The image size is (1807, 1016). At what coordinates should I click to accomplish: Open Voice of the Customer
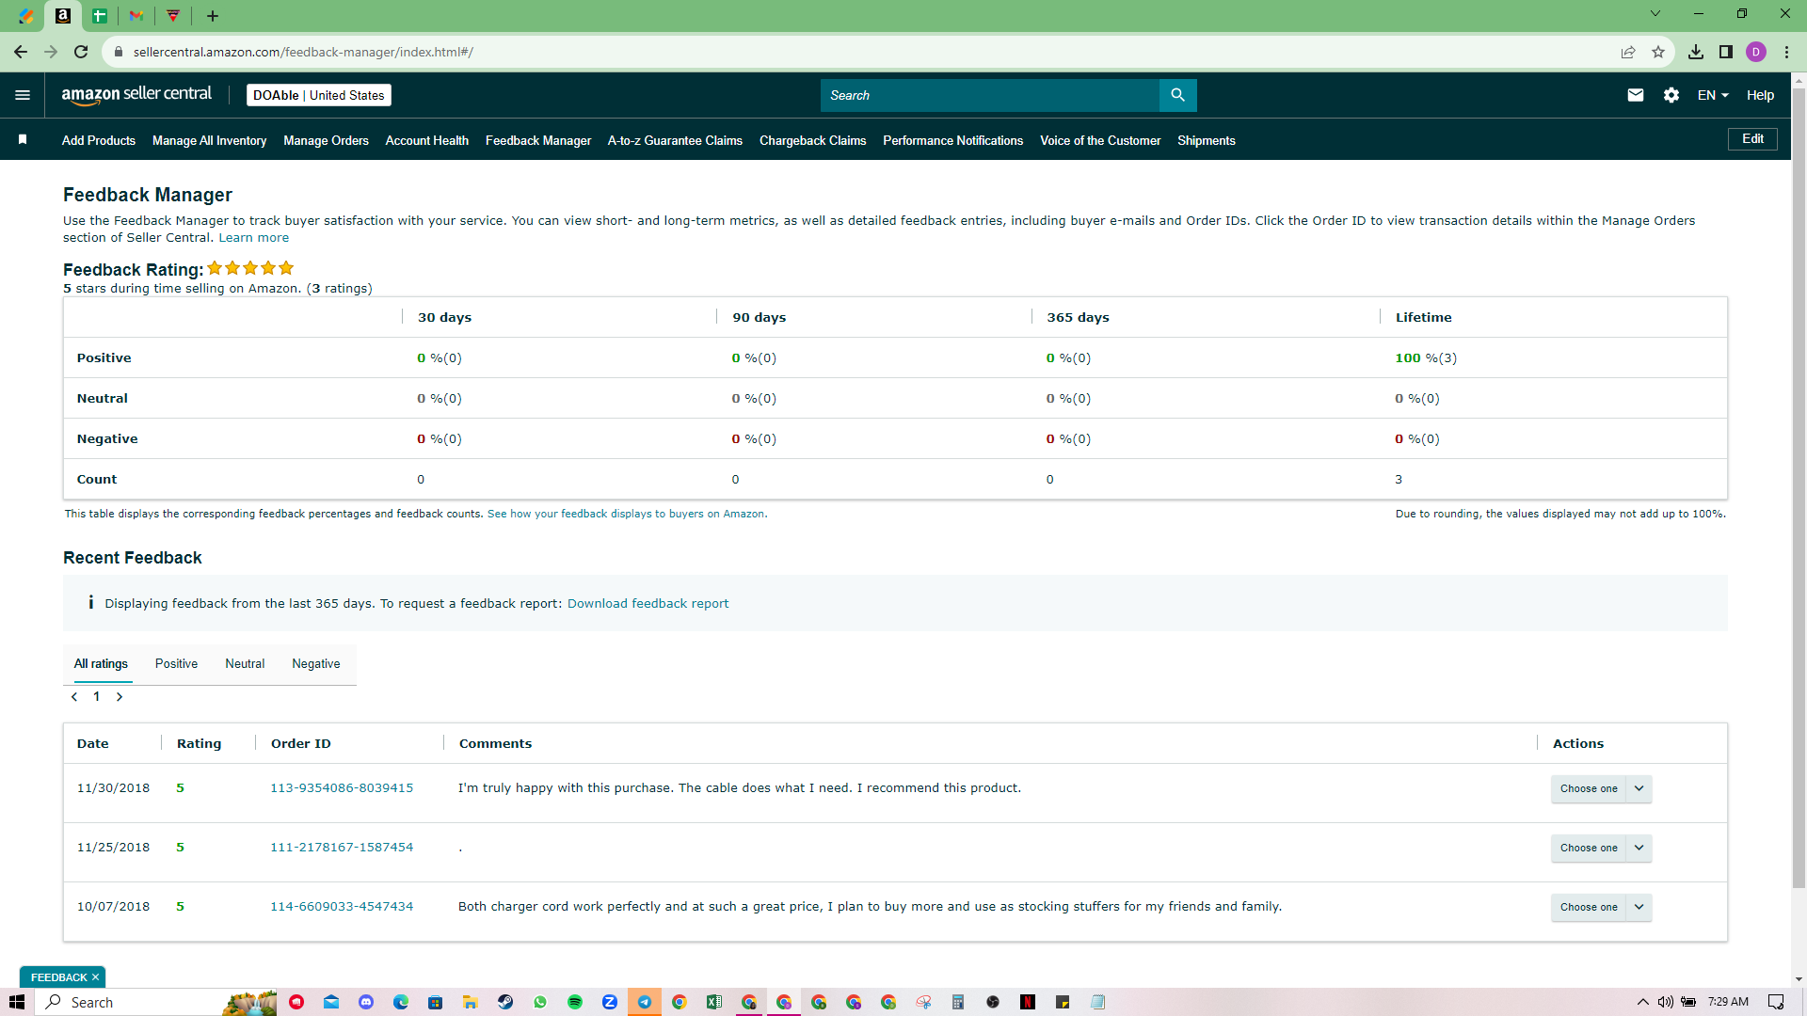[x=1100, y=140]
